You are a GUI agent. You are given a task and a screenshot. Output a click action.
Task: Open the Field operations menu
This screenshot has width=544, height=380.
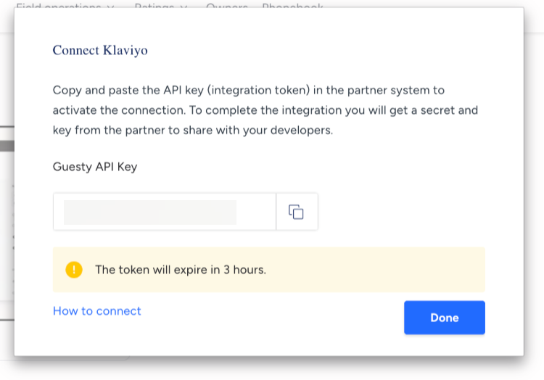(x=58, y=6)
